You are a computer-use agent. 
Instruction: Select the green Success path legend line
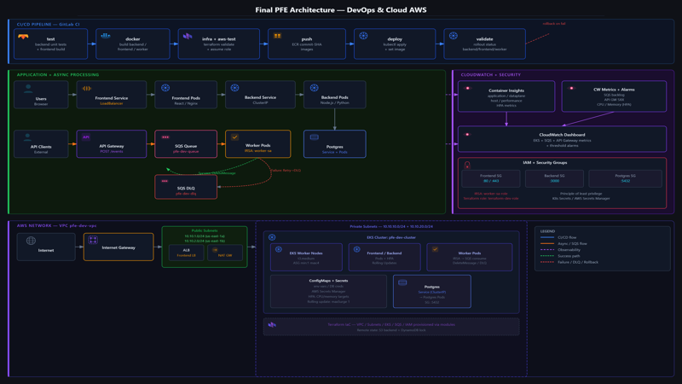coord(547,255)
